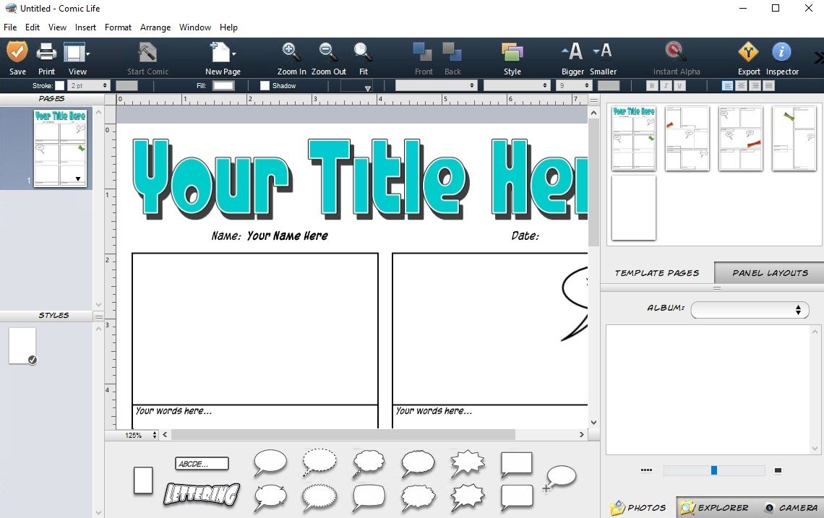Image resolution: width=824 pixels, height=518 pixels.
Task: Enable the Shadow checkbox
Action: (265, 86)
